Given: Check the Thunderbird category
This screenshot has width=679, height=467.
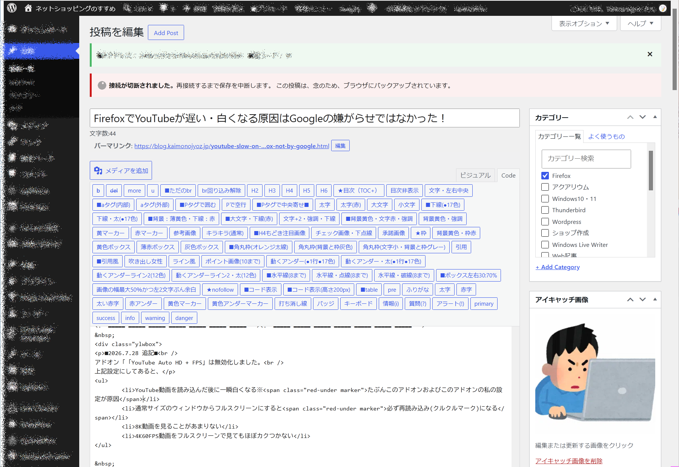Looking at the screenshot, I should coord(545,210).
